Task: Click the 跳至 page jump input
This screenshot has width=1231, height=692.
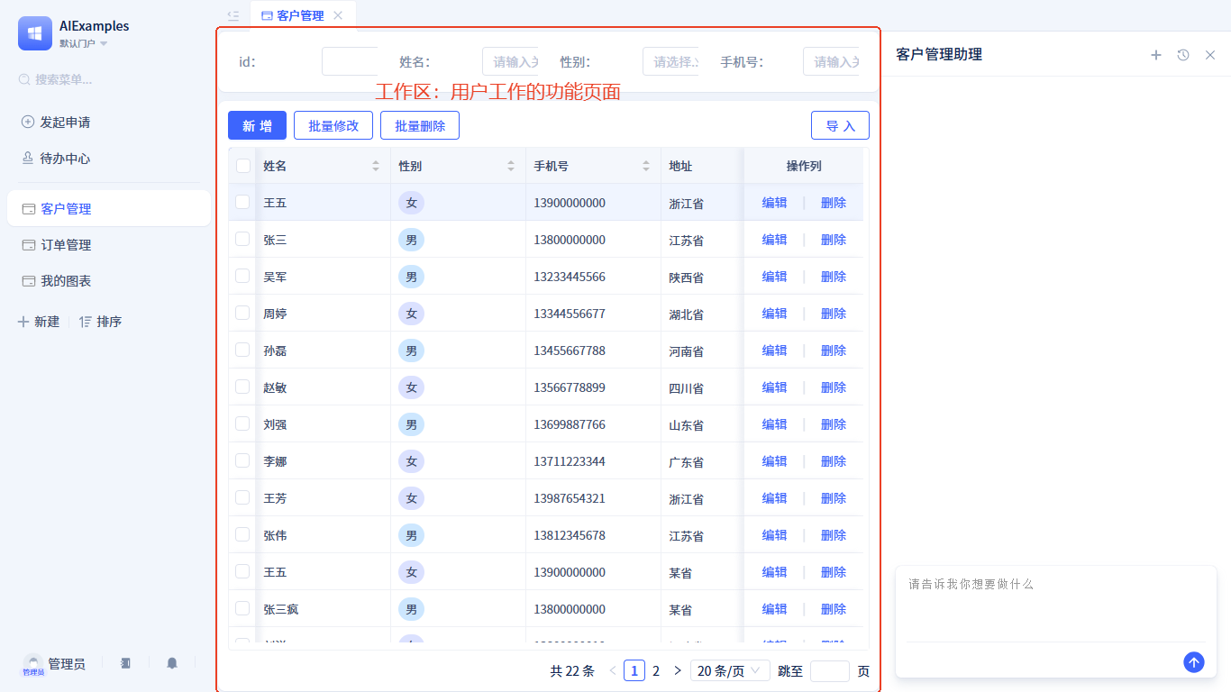Action: pos(830,670)
